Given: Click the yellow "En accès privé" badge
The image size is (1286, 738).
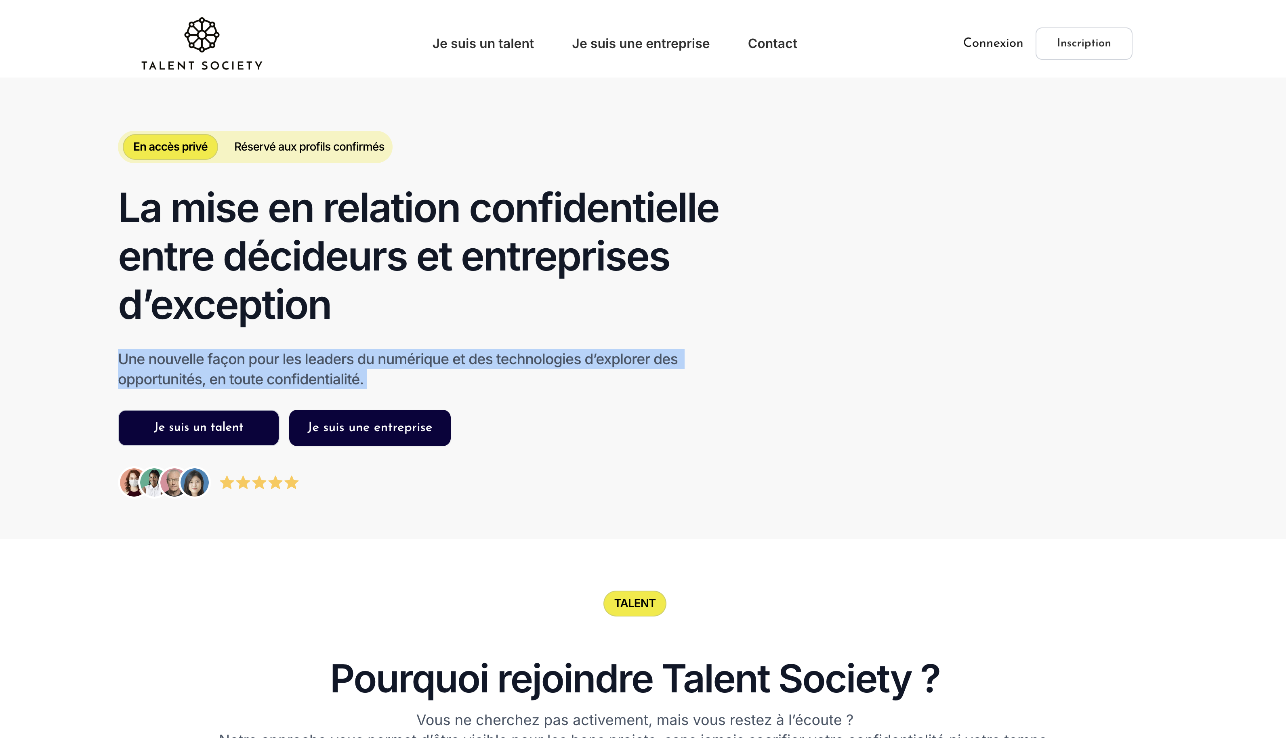Looking at the screenshot, I should click(170, 147).
